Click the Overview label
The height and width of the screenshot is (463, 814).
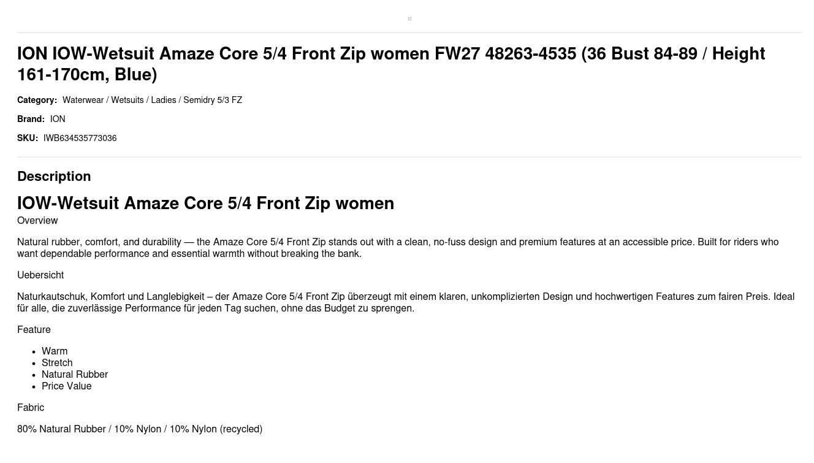tap(37, 221)
